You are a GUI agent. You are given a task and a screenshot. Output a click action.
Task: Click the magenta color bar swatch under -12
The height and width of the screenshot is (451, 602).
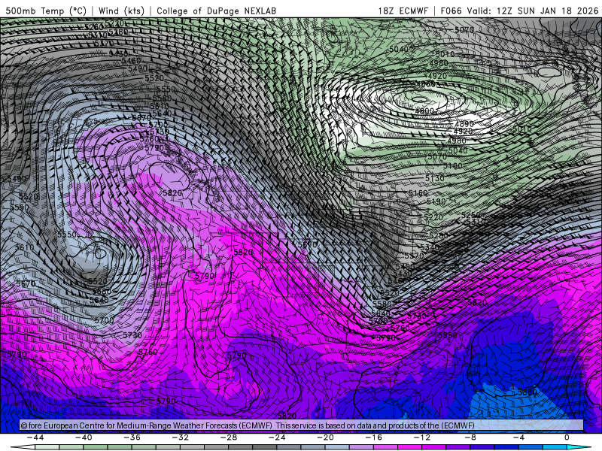pos(433,447)
